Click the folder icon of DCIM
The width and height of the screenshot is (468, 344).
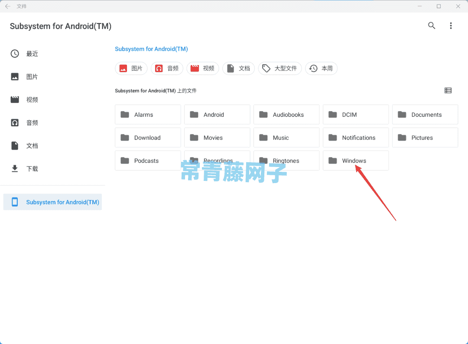coord(332,115)
